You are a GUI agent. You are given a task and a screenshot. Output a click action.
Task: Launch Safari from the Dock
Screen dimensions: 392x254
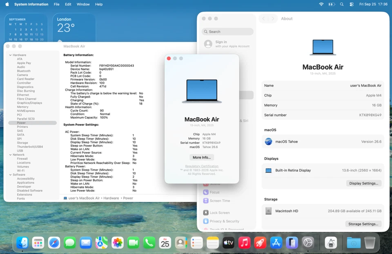(54, 243)
